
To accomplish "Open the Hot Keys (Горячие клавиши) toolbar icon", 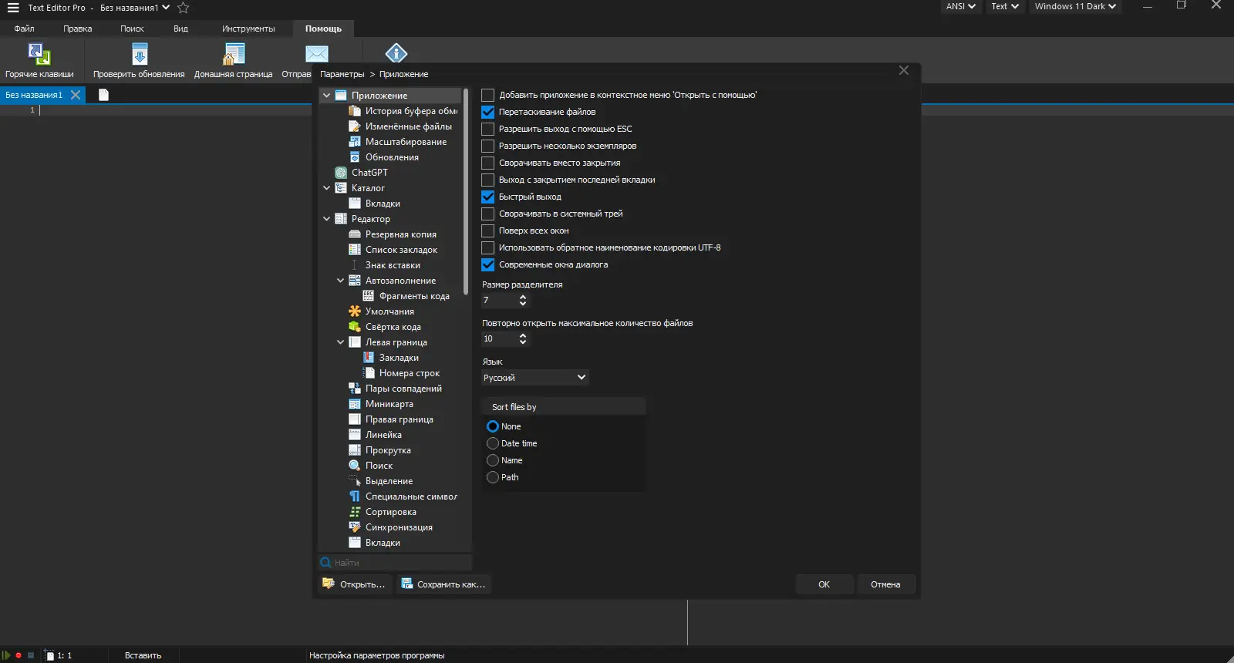I will pyautogui.click(x=39, y=54).
